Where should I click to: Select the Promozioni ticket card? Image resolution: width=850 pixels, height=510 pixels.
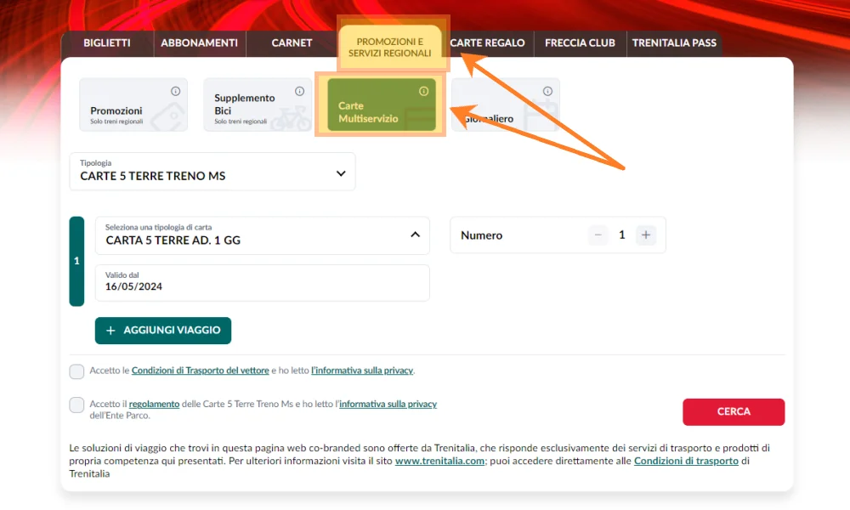(133, 105)
